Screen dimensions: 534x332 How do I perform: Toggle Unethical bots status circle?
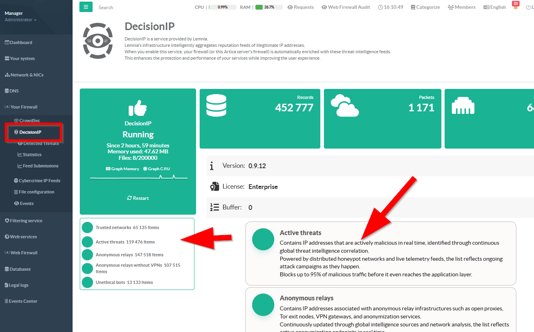click(x=87, y=282)
